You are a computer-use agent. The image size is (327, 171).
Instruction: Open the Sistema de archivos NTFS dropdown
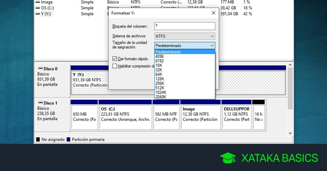tap(185, 36)
